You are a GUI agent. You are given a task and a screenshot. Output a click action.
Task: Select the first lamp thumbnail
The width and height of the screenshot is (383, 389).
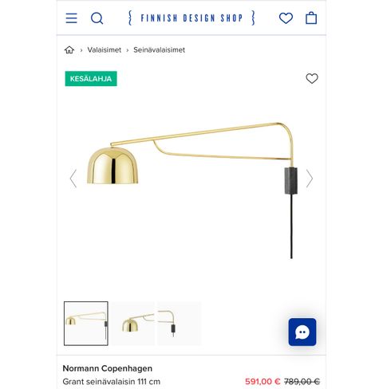click(x=86, y=324)
